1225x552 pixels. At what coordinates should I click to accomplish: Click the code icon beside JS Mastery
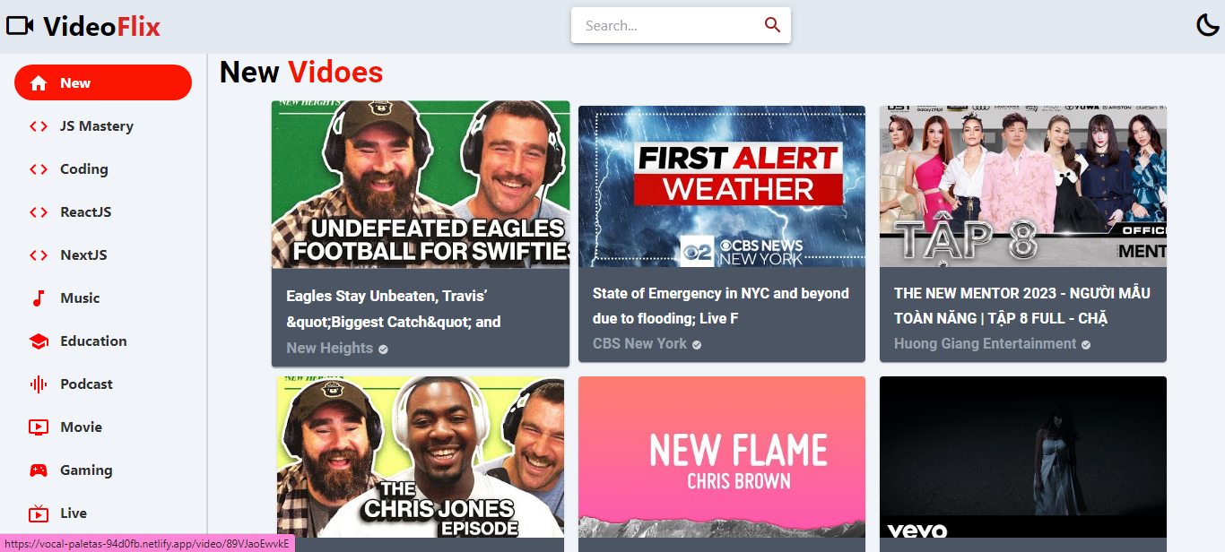pyautogui.click(x=39, y=126)
